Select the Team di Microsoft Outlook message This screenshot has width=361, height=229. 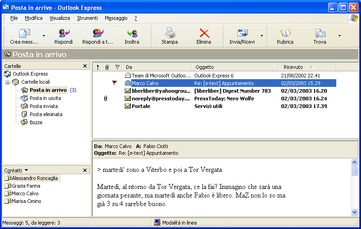214,76
